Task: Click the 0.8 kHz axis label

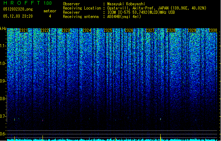Action: (x=3, y=99)
